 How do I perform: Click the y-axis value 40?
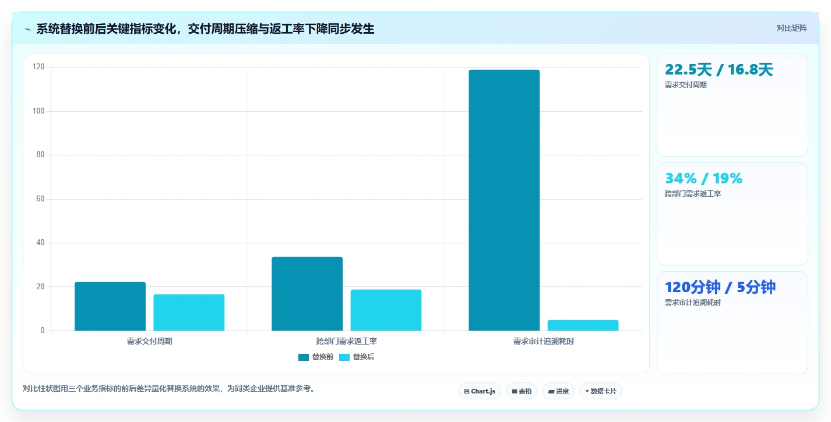[x=40, y=243]
